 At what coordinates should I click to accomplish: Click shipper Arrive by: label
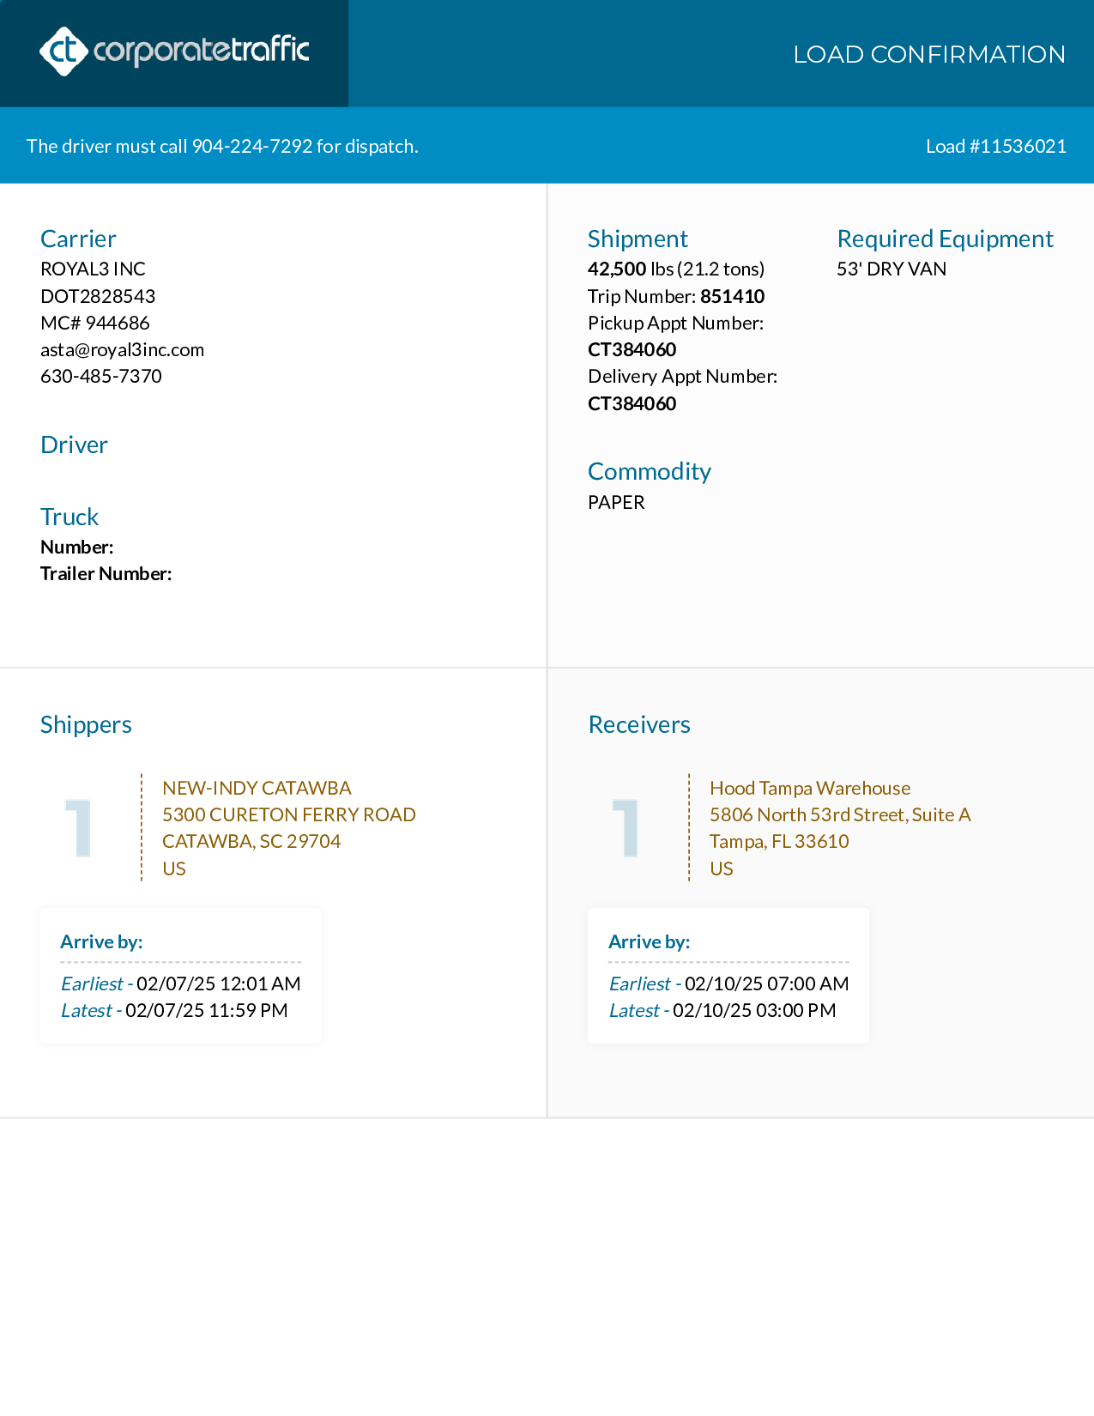101,941
